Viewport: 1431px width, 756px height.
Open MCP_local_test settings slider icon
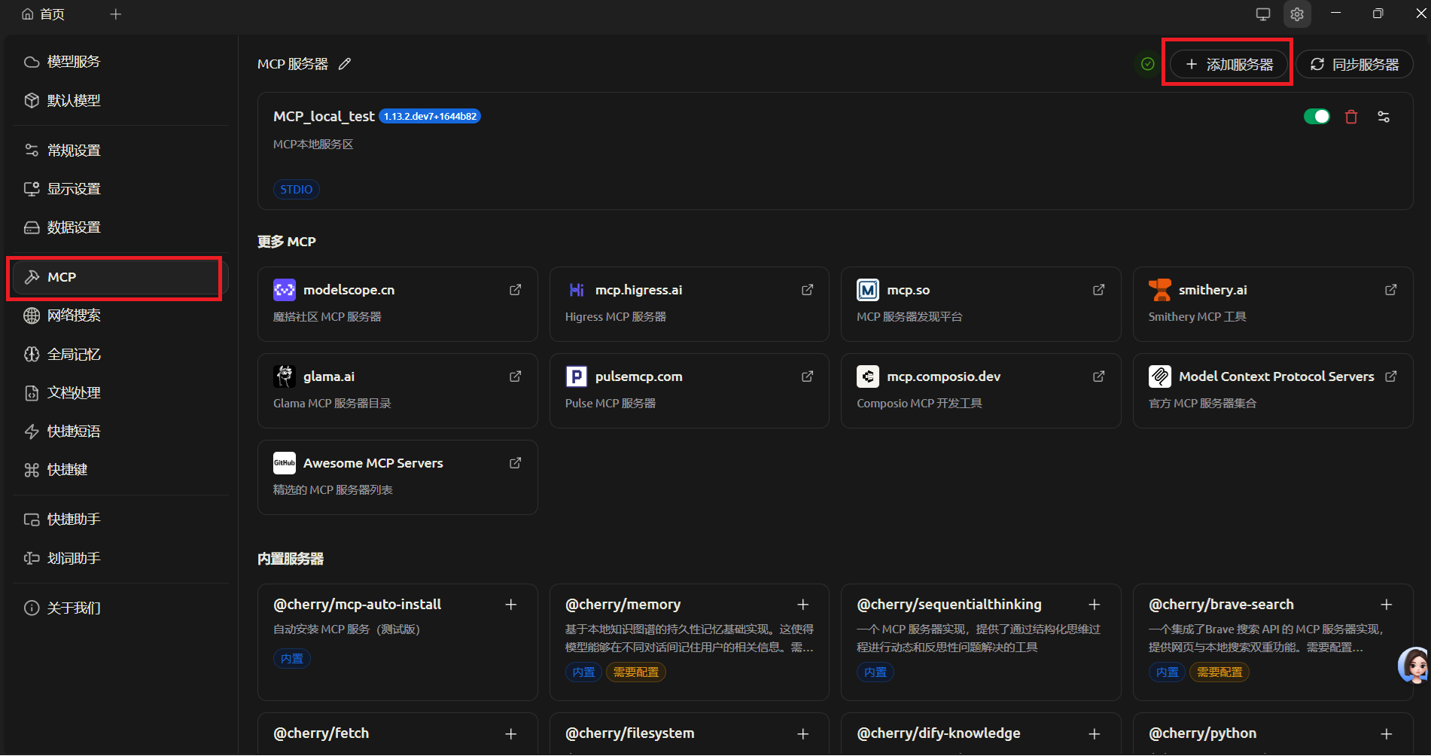[1384, 117]
